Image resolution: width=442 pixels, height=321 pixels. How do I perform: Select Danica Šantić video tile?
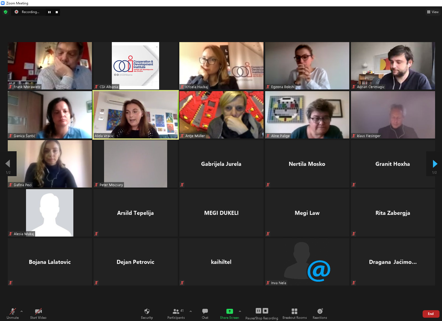[x=50, y=115]
